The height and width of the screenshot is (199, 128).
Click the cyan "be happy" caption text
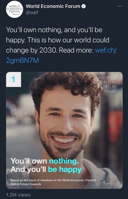65,170
